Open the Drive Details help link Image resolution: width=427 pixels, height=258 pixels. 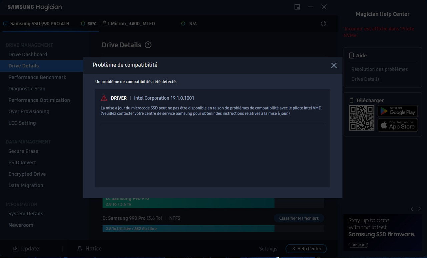365,79
